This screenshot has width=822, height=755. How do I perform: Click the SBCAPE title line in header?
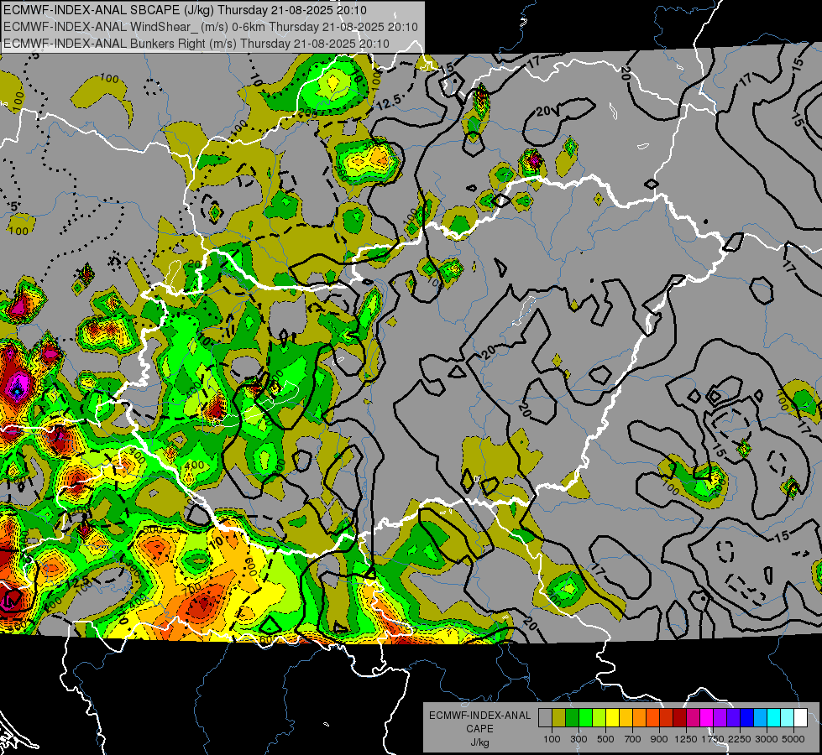click(185, 10)
